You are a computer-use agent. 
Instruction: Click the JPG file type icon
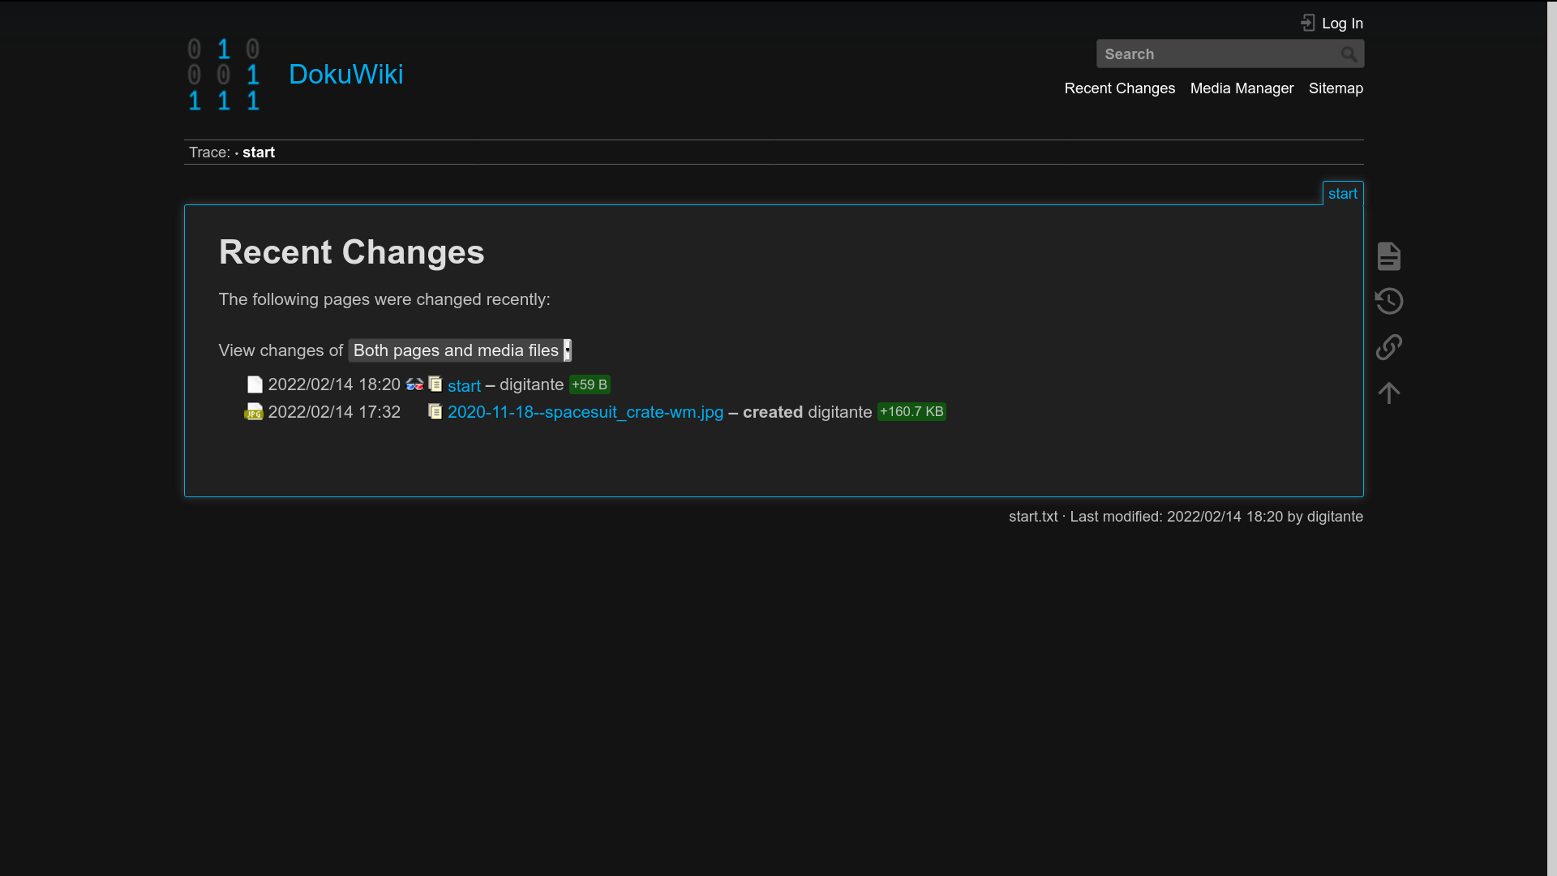[x=254, y=412]
